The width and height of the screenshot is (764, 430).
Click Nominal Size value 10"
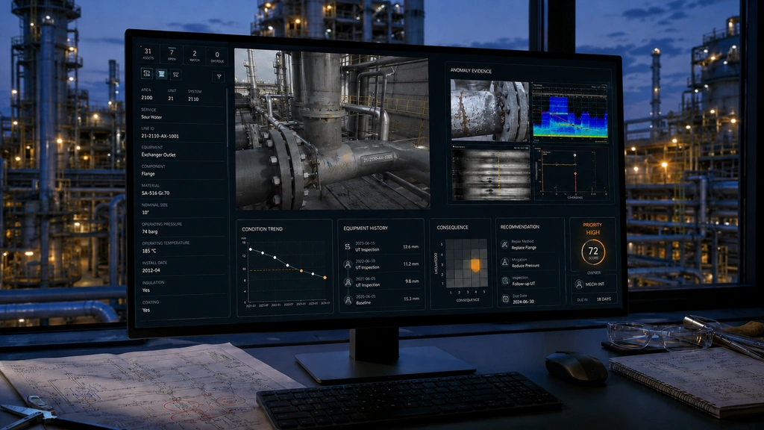click(x=145, y=212)
